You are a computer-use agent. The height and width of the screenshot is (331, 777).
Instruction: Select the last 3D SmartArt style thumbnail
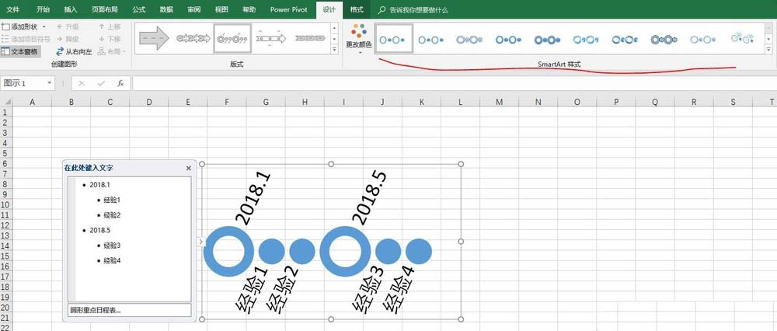coord(742,38)
